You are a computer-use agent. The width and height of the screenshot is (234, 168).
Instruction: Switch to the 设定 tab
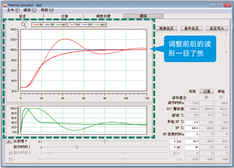[23, 16]
